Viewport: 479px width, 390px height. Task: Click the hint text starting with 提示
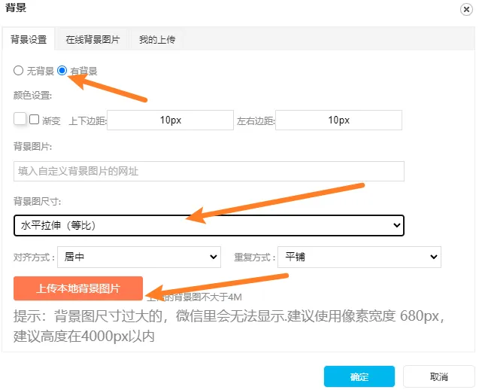click(x=229, y=326)
